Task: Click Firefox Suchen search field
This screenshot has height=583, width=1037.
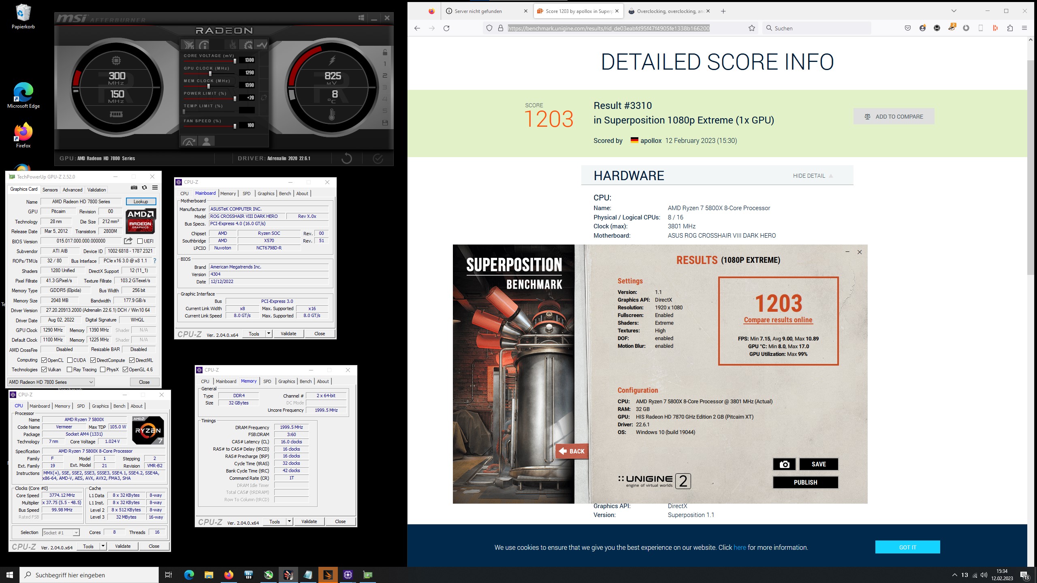Action: 816,28
